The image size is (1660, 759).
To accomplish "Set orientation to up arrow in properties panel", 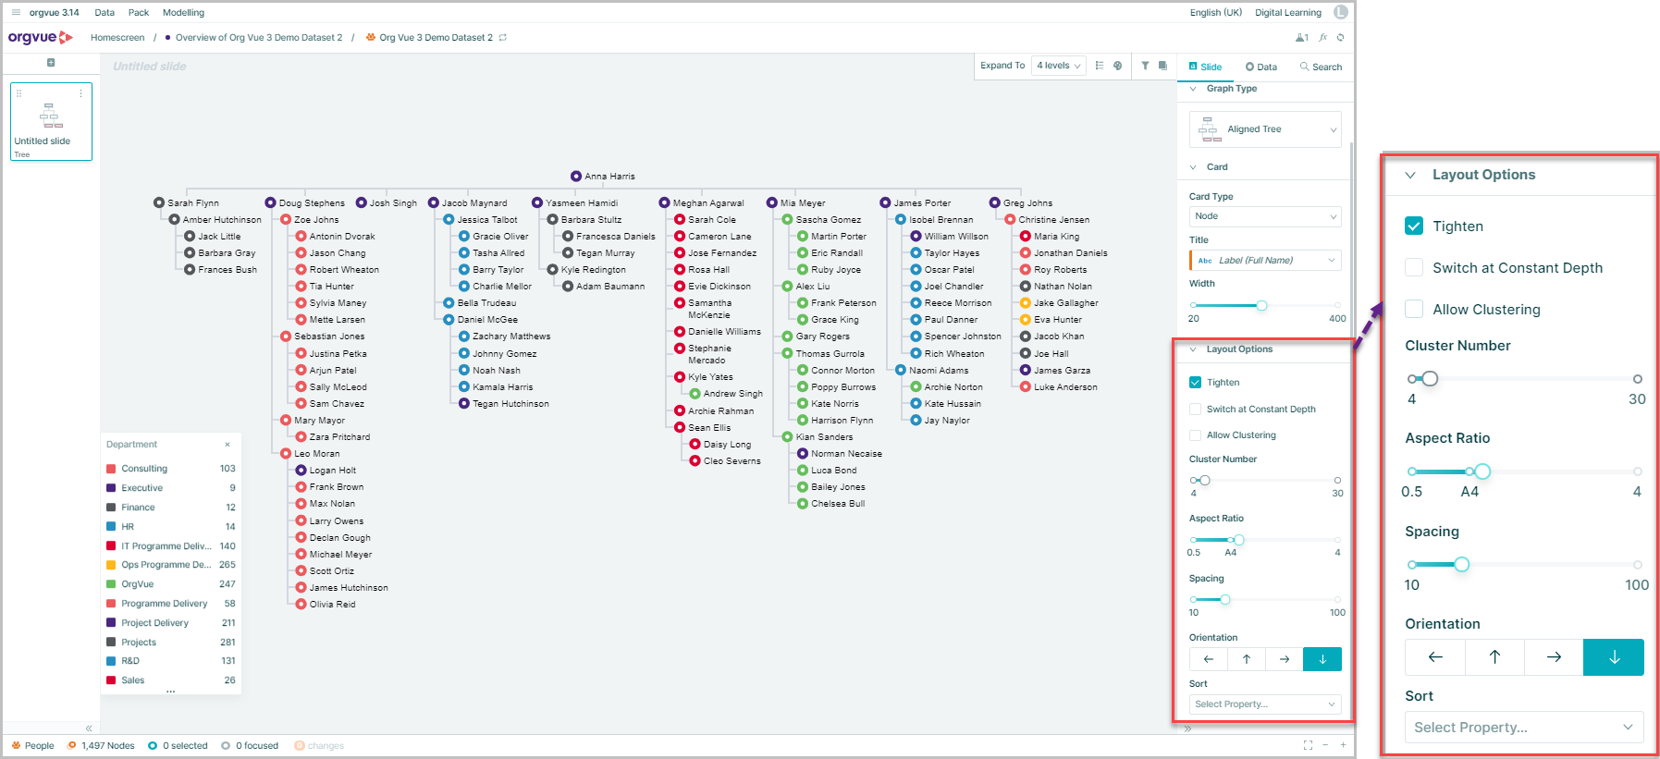I will click(1247, 659).
